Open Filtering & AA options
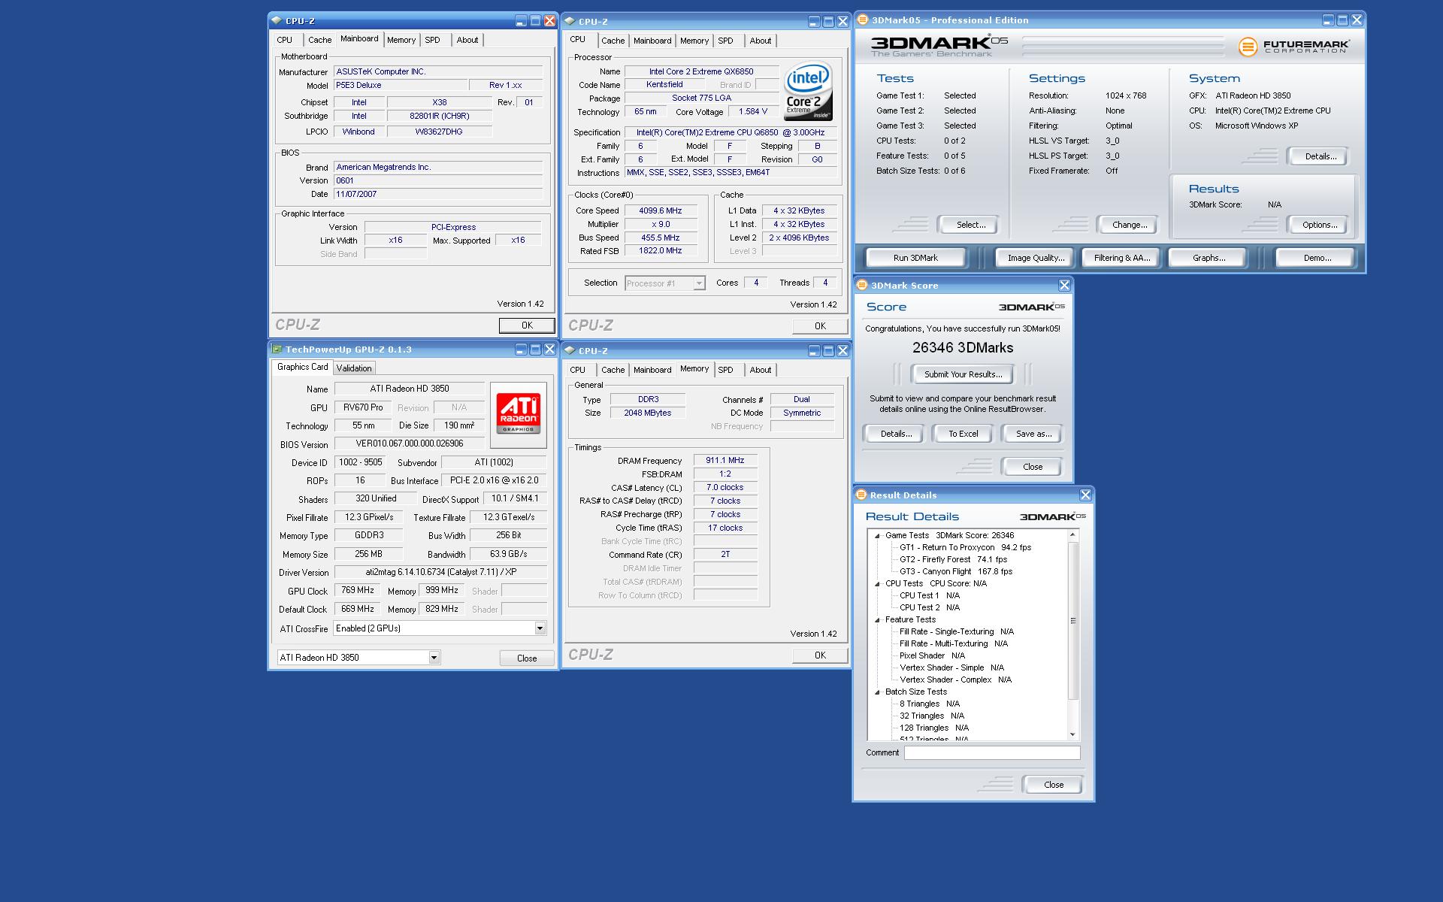This screenshot has width=1443, height=902. [1121, 258]
